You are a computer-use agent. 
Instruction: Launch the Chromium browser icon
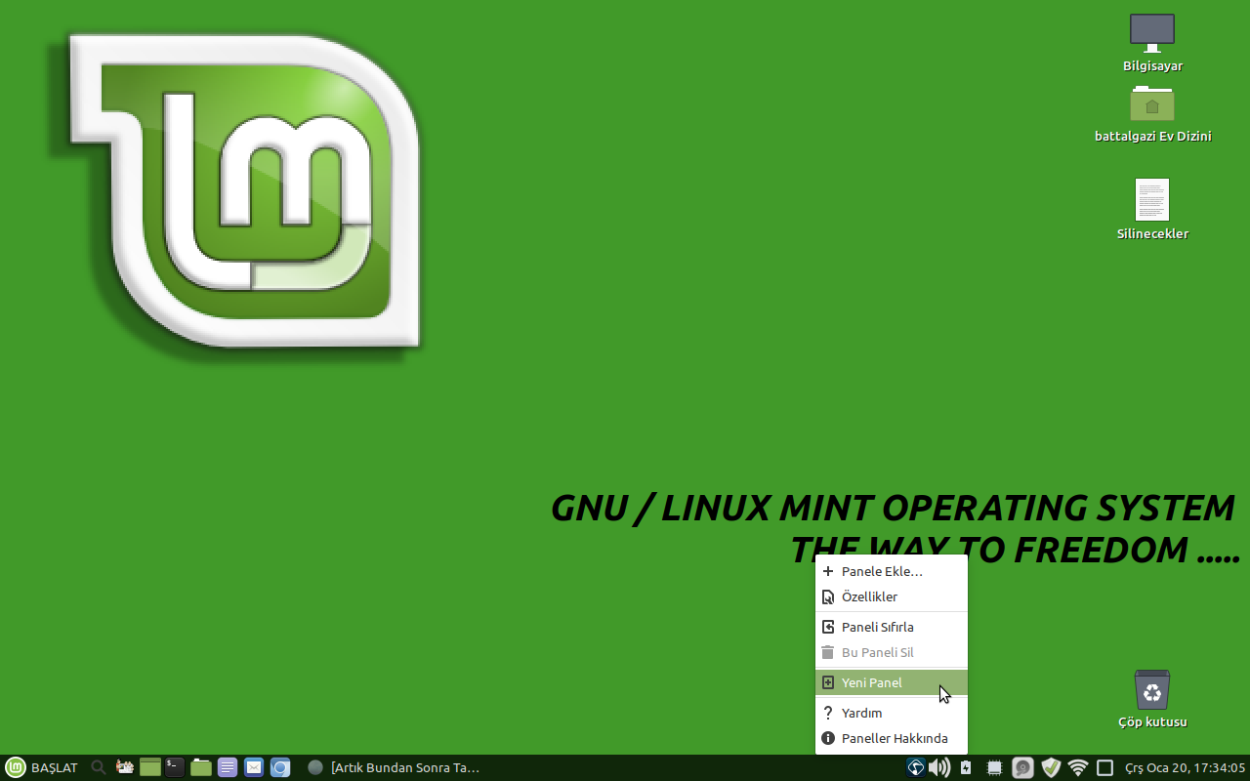280,767
